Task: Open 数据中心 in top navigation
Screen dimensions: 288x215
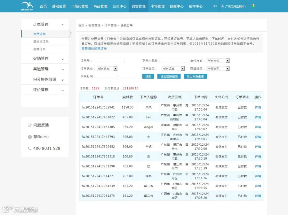Action: coord(177,6)
